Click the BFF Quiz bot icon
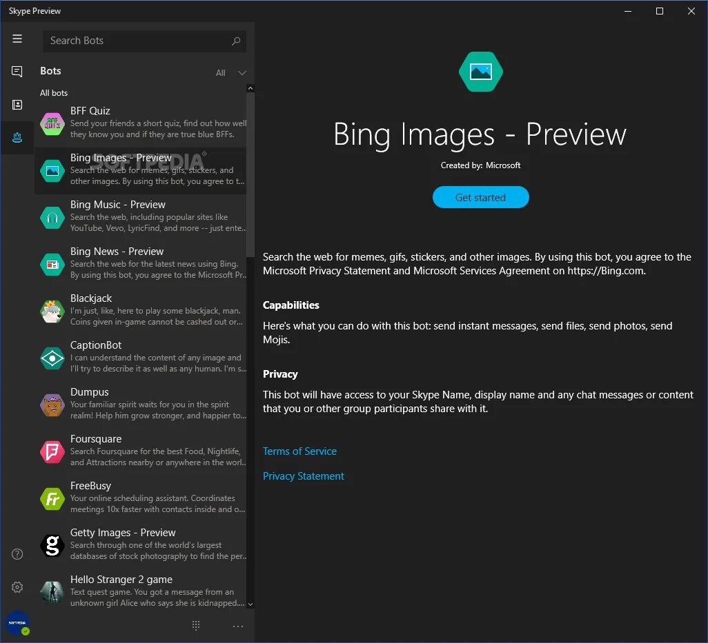The image size is (708, 643). coord(52,124)
